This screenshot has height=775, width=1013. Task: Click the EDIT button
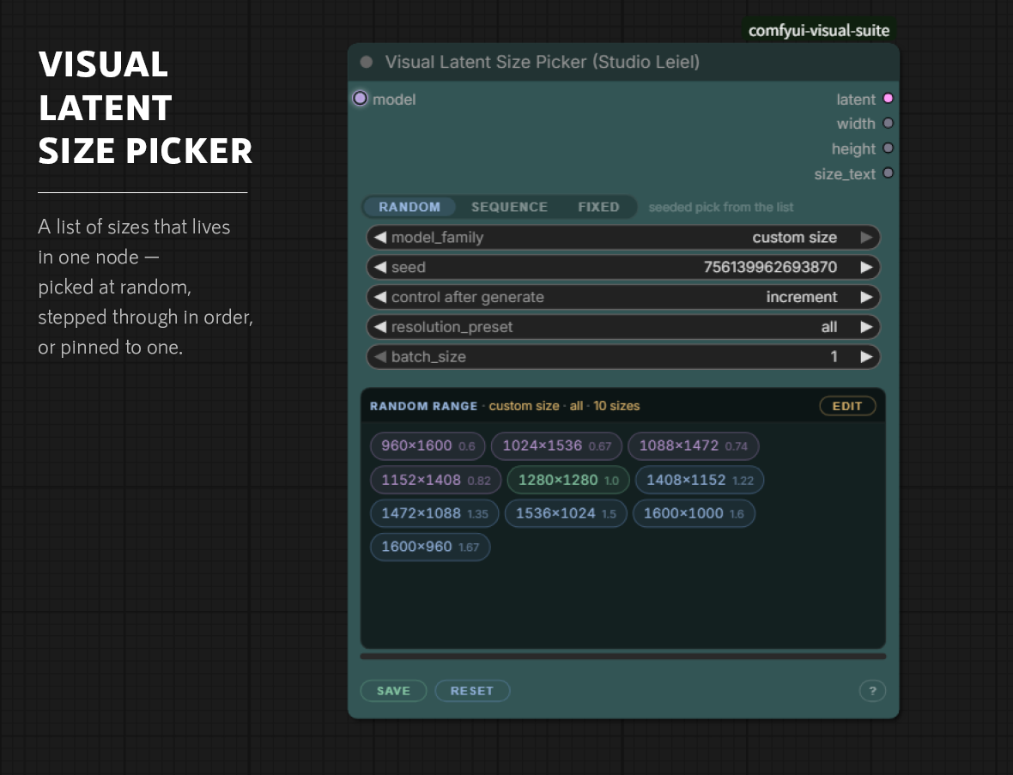pos(847,406)
